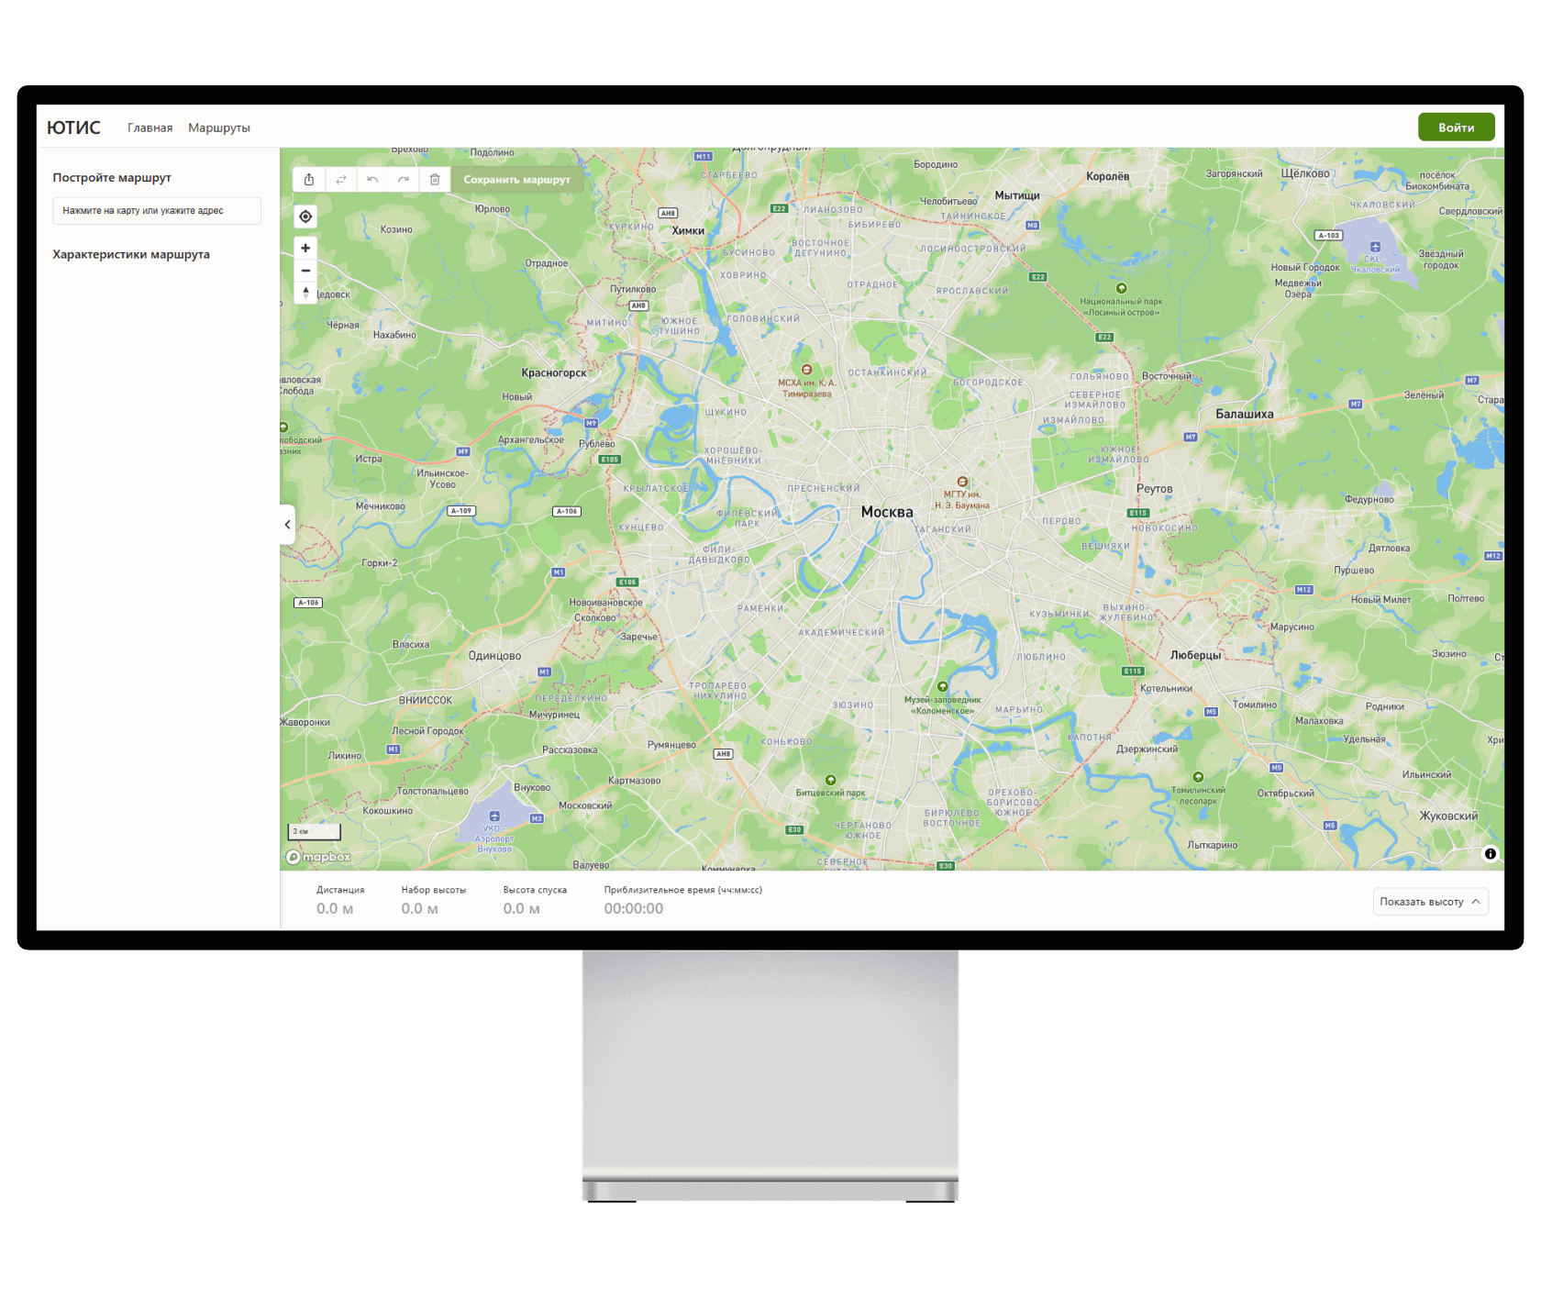Zoom out using the minus icon
This screenshot has width=1541, height=1299.
305,271
